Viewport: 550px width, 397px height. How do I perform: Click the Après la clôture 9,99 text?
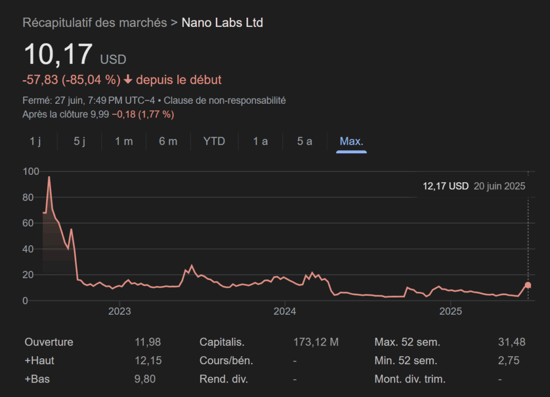(x=66, y=115)
